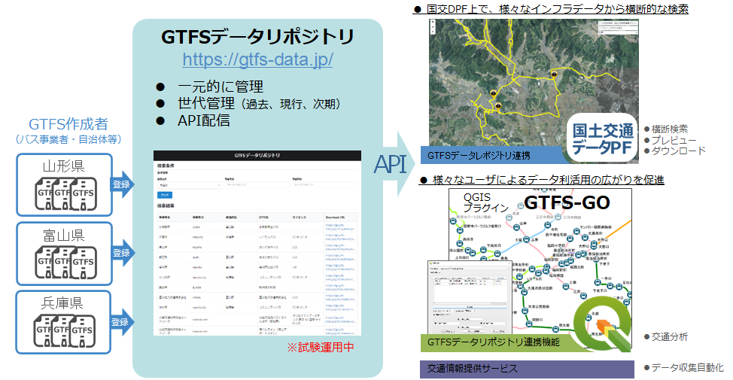Viewport: 733px width, 380px height.
Task: Click the rightmost search input in 検索条件
Action: pyautogui.click(x=325, y=184)
